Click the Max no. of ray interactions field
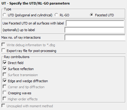The width and height of the screenshot is (127, 110). point(95,37)
